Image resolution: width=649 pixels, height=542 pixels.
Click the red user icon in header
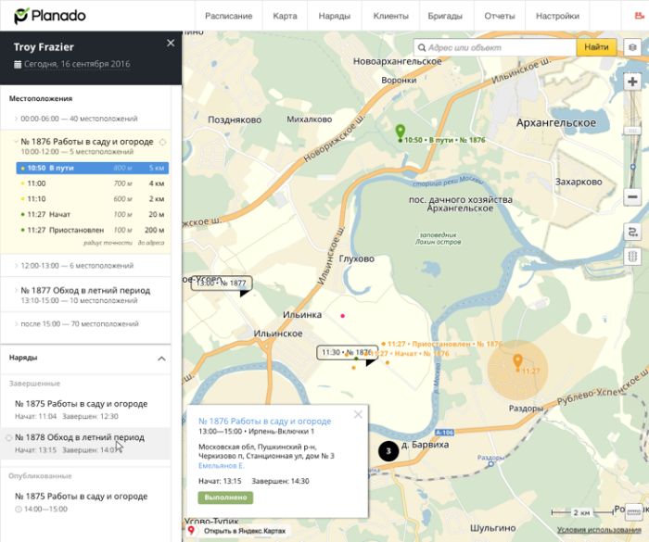point(640,16)
